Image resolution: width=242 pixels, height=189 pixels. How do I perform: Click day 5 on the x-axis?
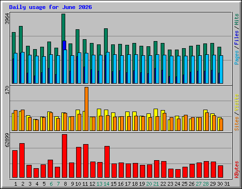(44, 184)
